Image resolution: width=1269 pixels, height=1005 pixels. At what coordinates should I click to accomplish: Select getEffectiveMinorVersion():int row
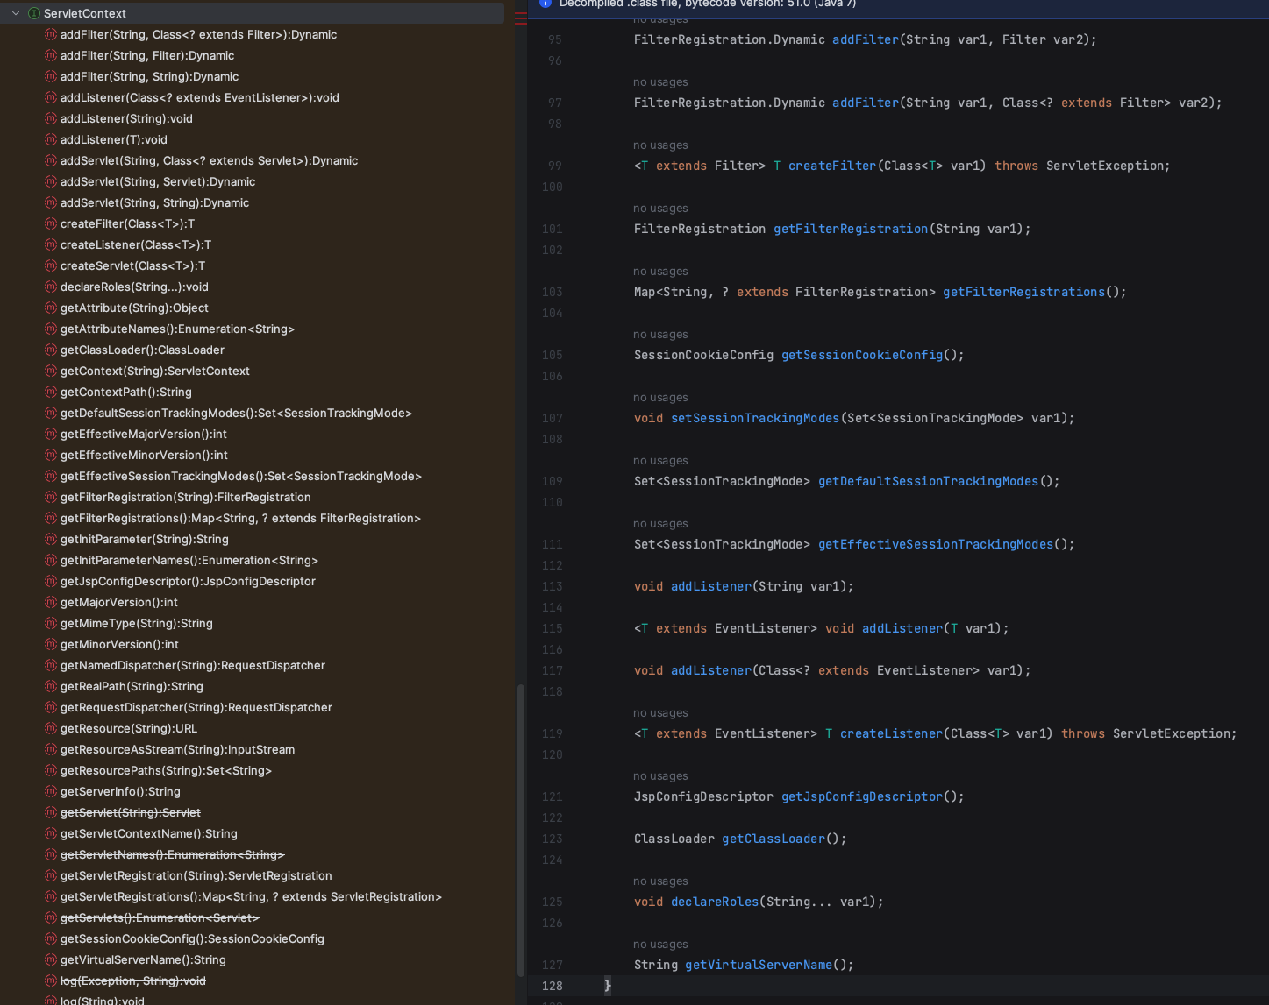click(144, 455)
